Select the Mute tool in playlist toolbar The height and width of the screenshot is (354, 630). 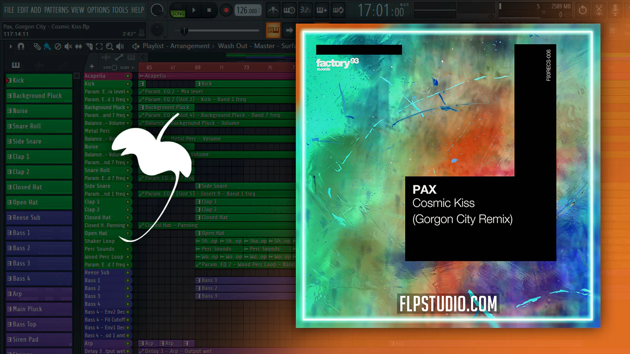click(68, 46)
